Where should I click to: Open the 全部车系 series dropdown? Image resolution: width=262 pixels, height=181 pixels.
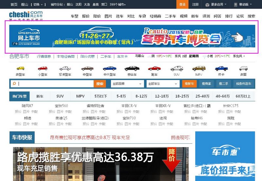(163, 84)
